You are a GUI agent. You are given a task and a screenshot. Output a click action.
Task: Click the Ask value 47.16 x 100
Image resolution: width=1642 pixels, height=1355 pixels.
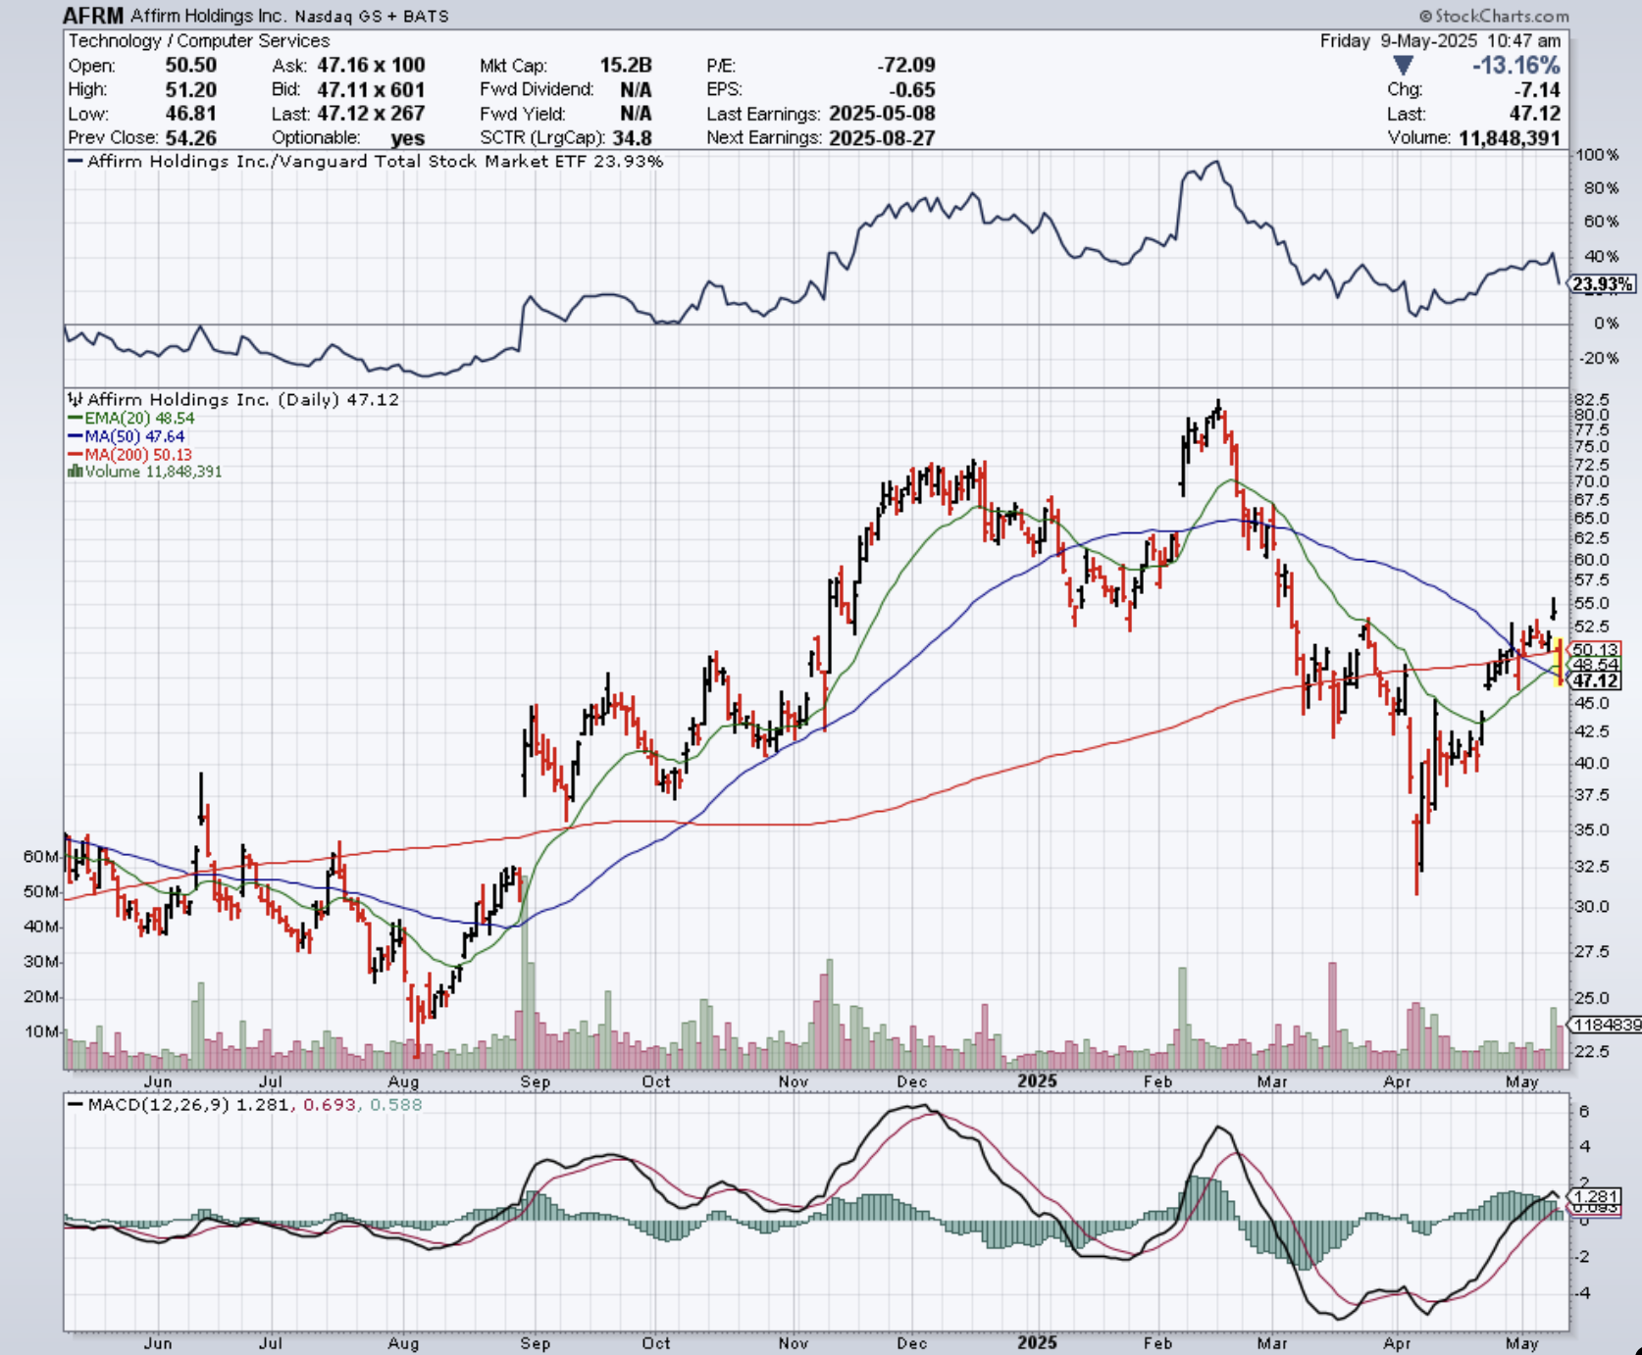click(371, 66)
